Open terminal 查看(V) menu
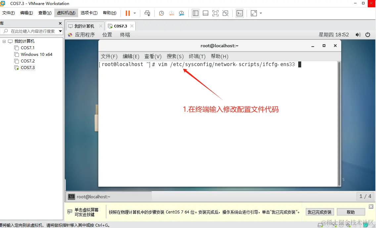 coord(153,56)
